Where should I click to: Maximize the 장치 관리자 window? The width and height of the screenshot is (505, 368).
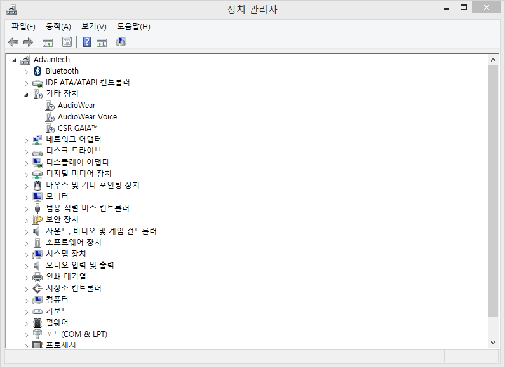(x=464, y=8)
